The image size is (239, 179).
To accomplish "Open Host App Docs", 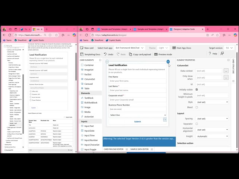I will [x=182, y=48].
